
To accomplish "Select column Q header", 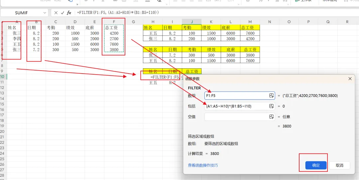I will (x=328, y=22).
